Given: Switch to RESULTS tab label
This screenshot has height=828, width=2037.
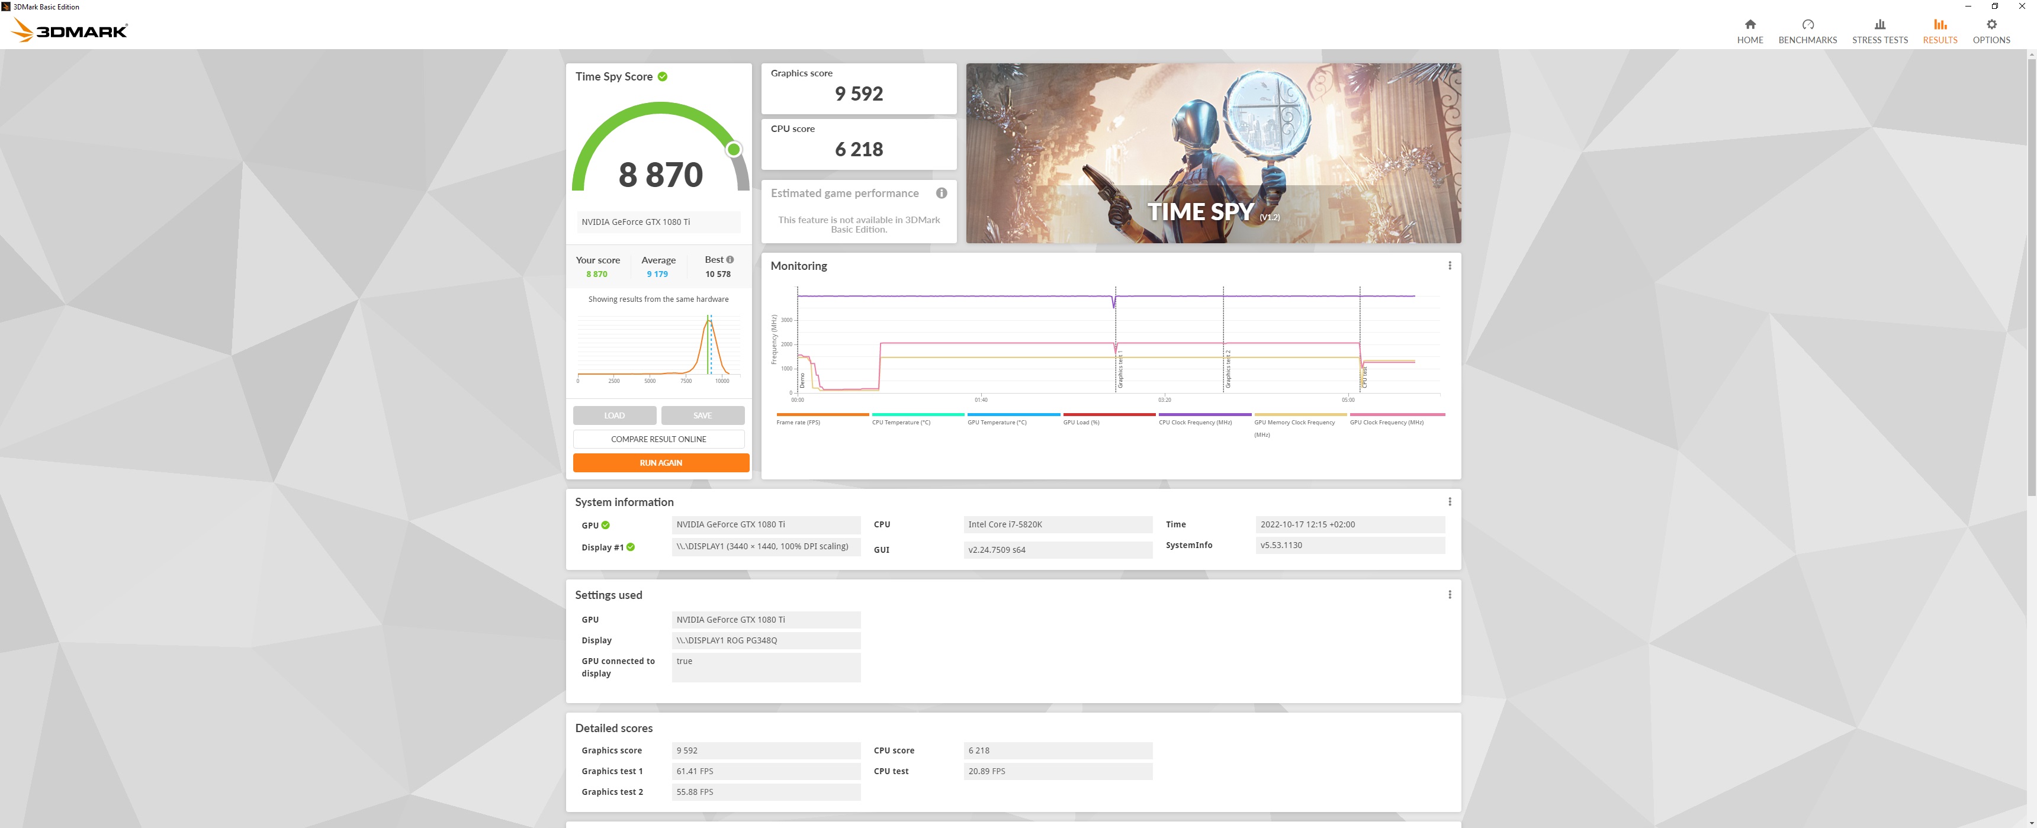Looking at the screenshot, I should pos(1940,40).
